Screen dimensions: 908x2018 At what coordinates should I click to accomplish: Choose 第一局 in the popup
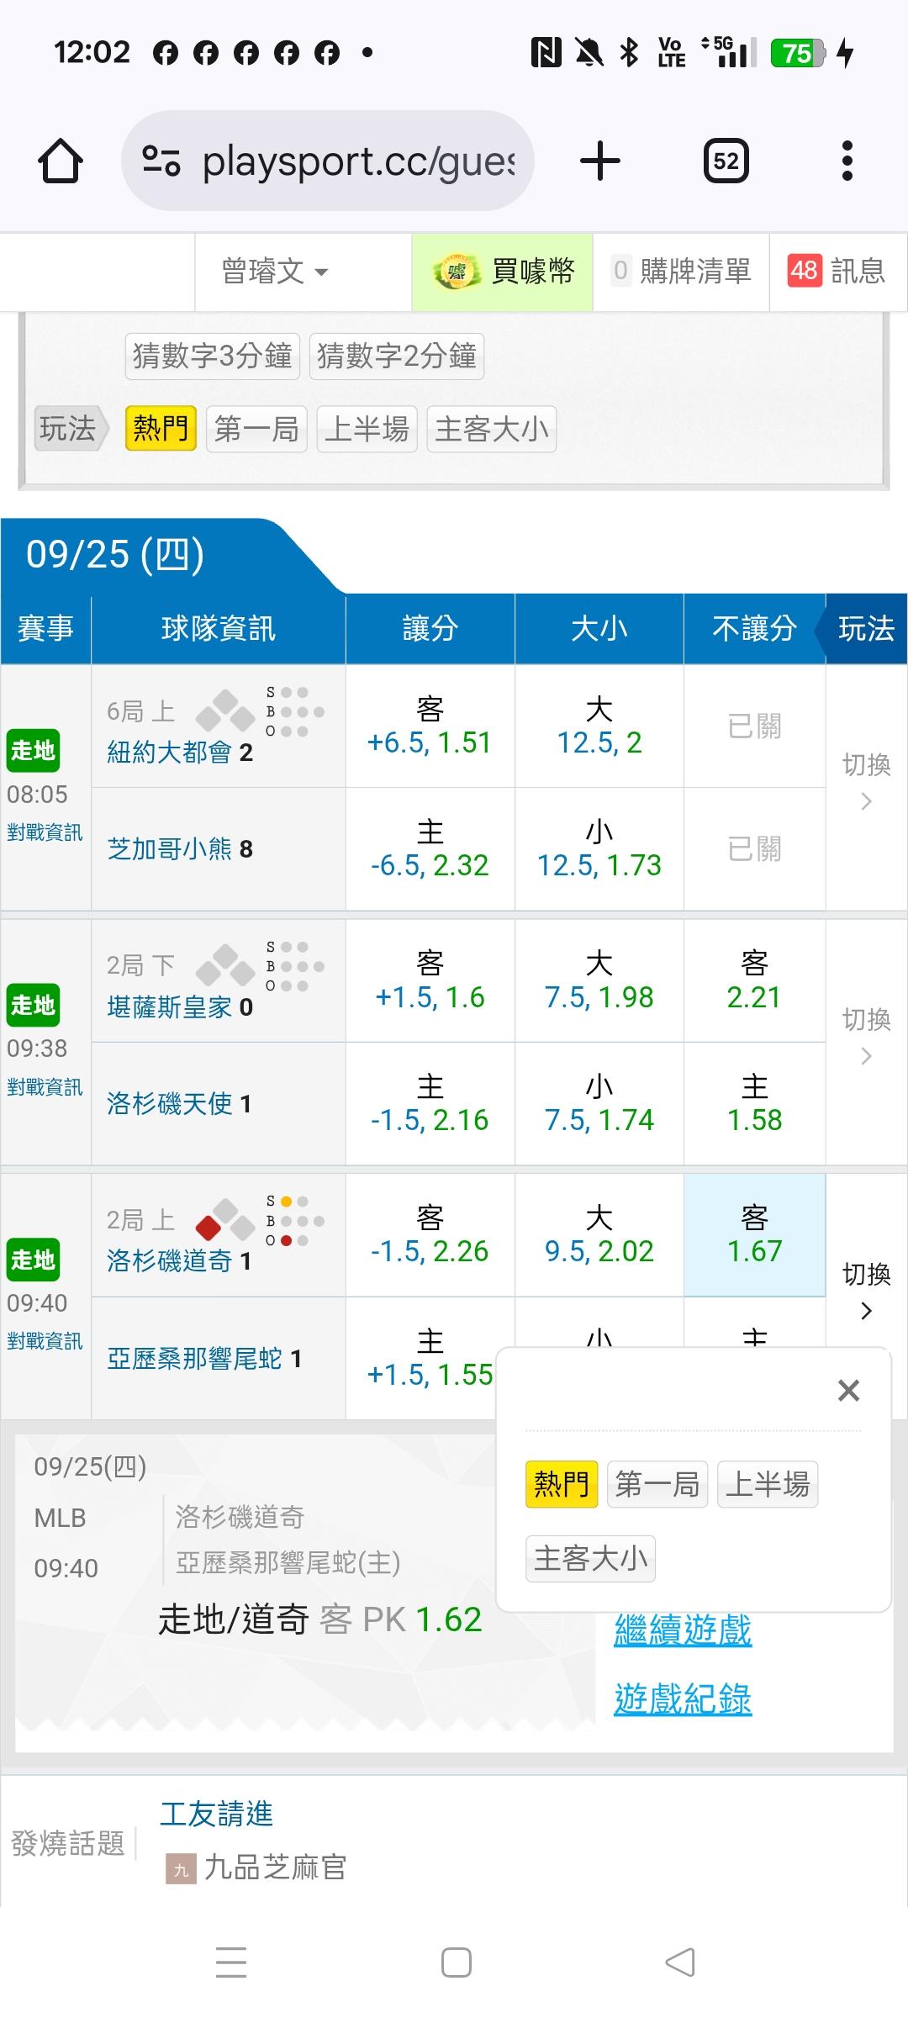657,1484
